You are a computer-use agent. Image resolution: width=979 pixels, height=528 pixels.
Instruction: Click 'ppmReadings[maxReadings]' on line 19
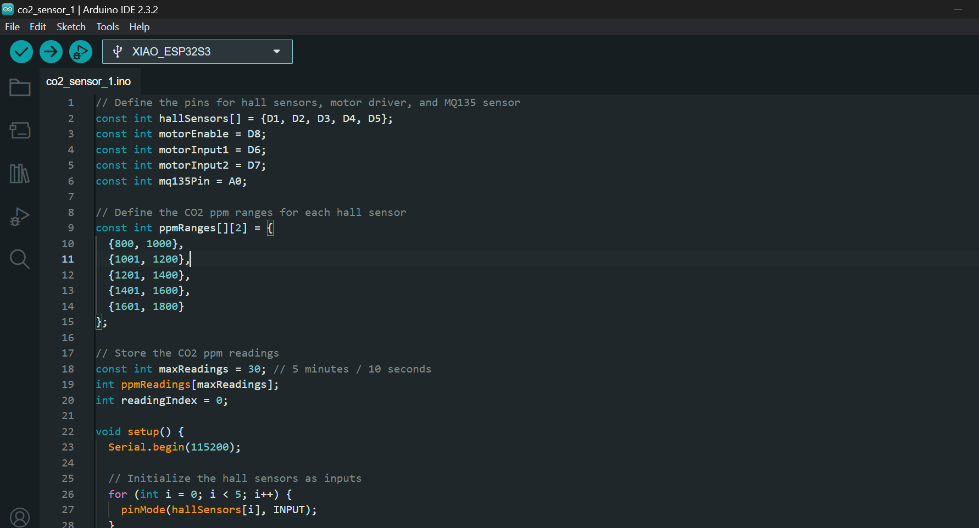[x=197, y=385]
